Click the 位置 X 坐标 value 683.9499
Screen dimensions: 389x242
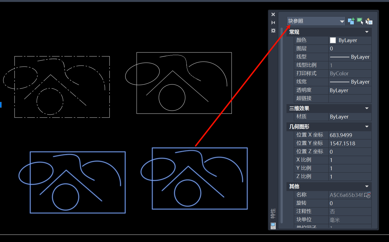pos(350,135)
